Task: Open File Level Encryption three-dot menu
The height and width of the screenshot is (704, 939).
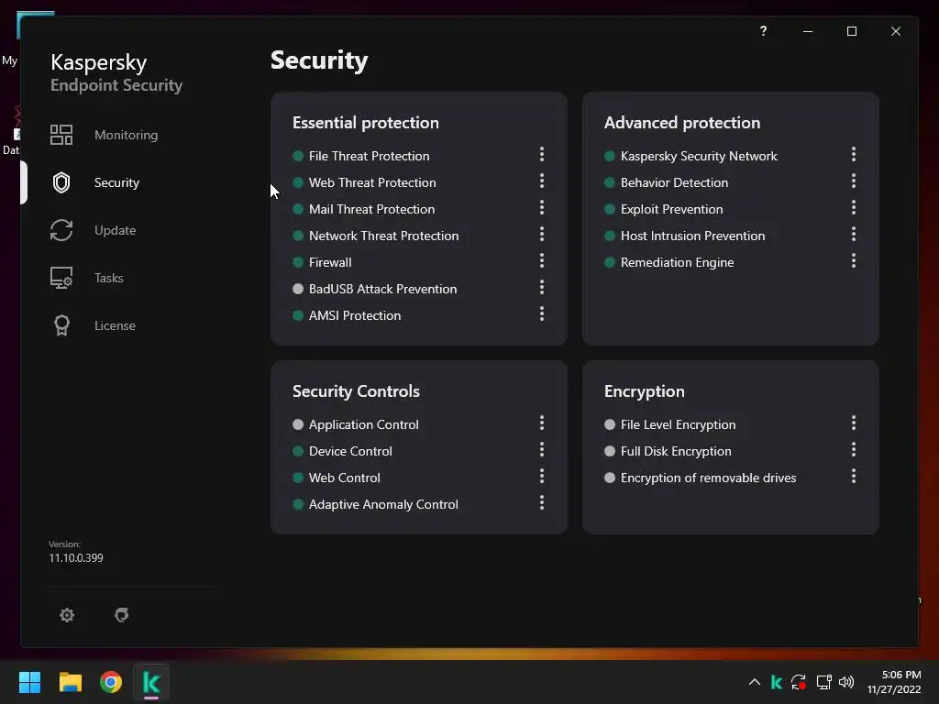Action: click(x=854, y=423)
